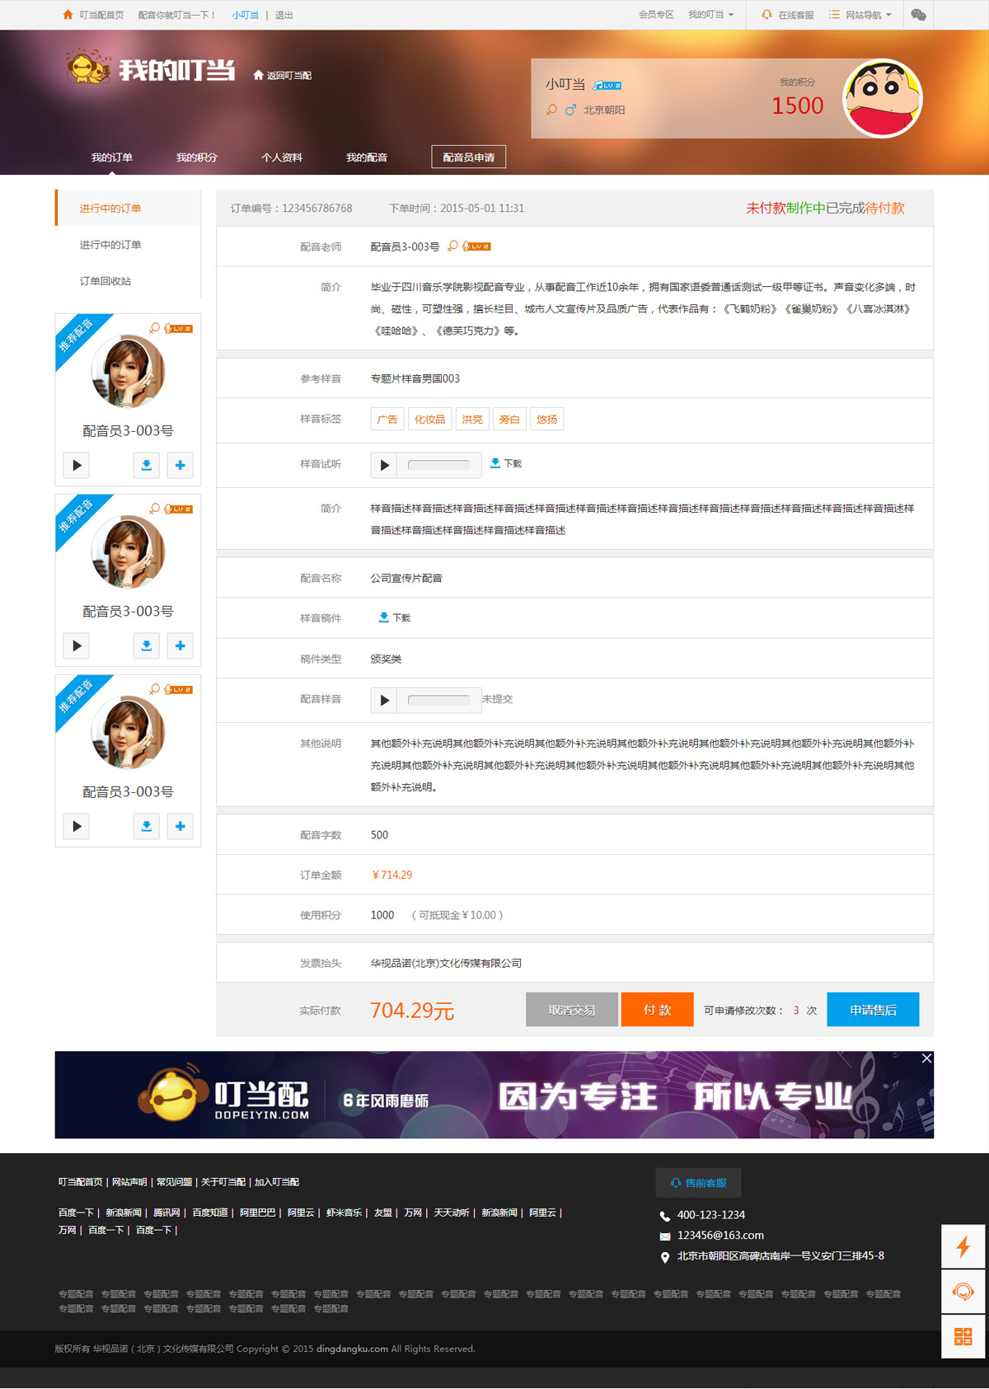Click the purple 叮当配 banner image
The width and height of the screenshot is (989, 1389).
(494, 1095)
